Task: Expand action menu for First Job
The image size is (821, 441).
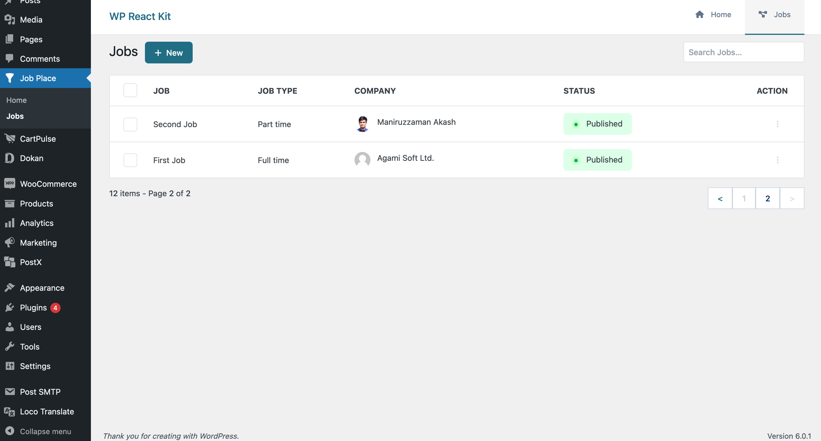Action: [778, 159]
